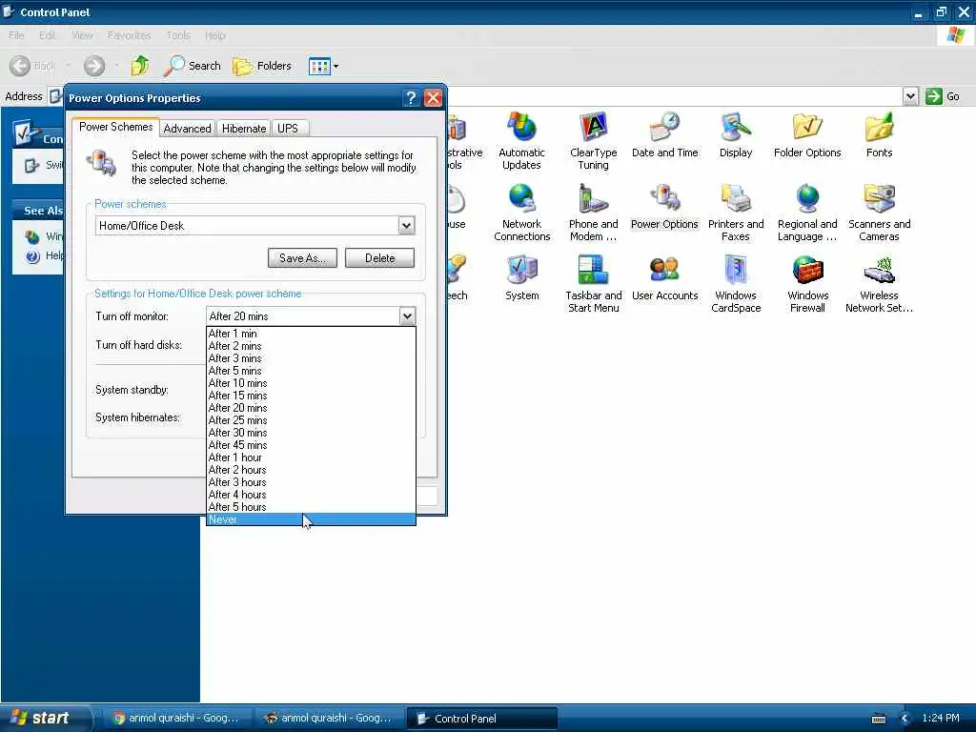The width and height of the screenshot is (976, 732).
Task: Click the Delete scheme button
Action: 379,257
